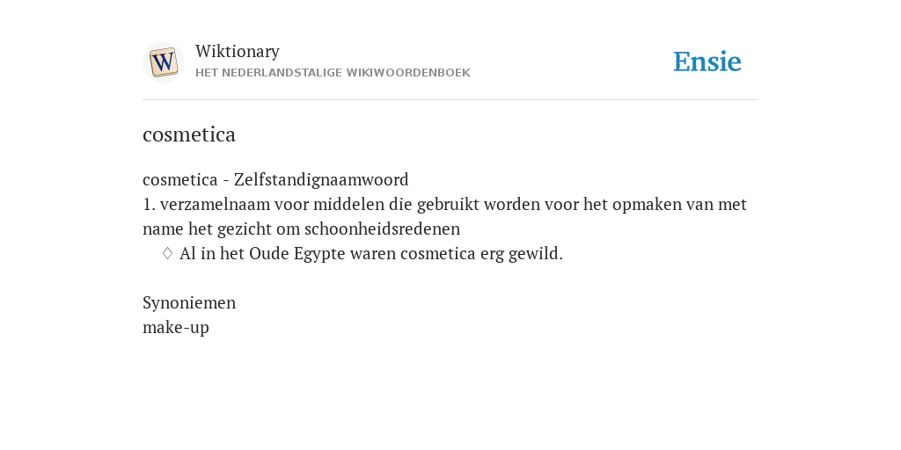The height and width of the screenshot is (450, 901).
Task: Click the word Zelfstandignaamwoord
Action: coord(321,179)
